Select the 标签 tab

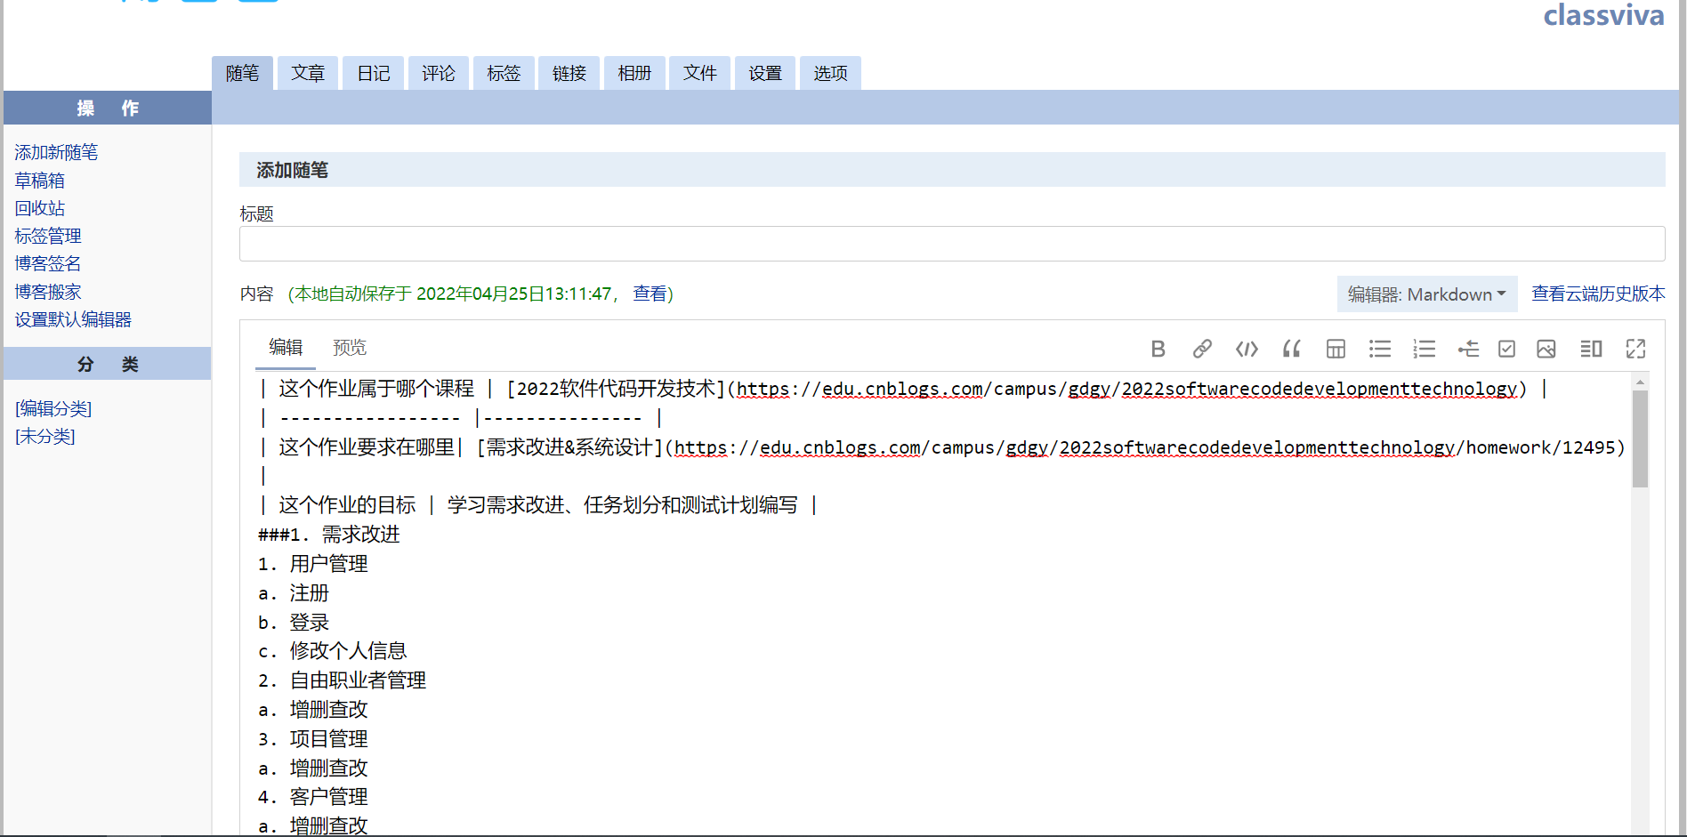click(x=504, y=73)
